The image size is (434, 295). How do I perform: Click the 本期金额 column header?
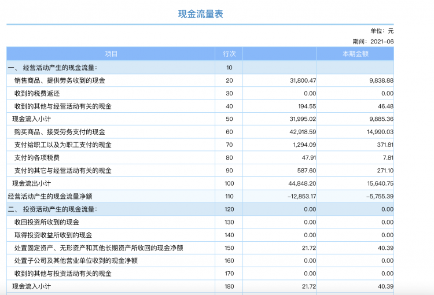point(355,54)
